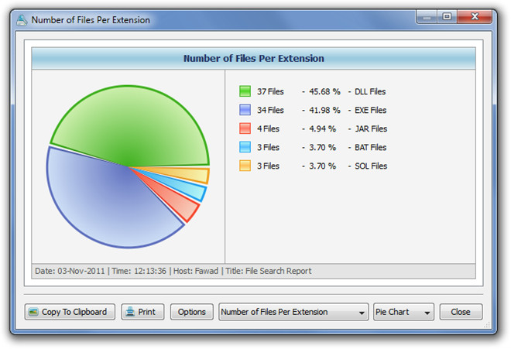Viewport: 511px width, 349px height.
Task: Click 'Time: 12:13:36' in the status line
Action: tap(139, 271)
